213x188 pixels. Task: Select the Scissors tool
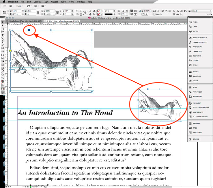click(3, 55)
